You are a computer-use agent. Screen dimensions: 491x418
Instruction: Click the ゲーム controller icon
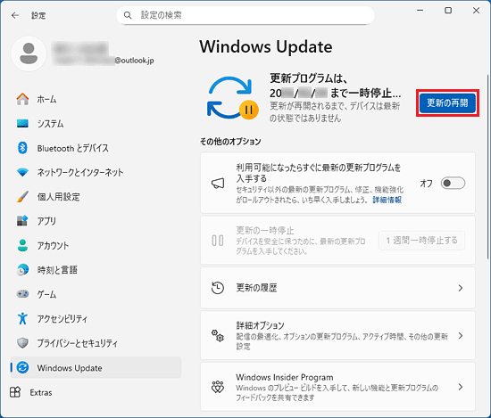[22, 294]
